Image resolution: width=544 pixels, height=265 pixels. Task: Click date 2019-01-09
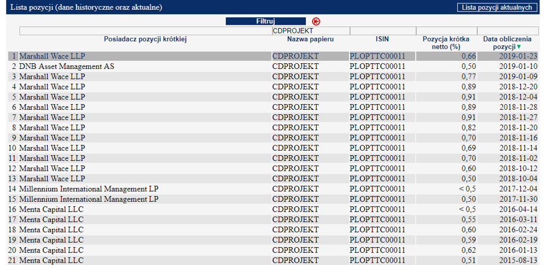tap(518, 76)
